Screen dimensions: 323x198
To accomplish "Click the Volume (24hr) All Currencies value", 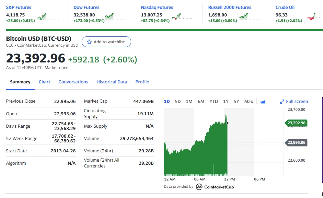I will click(x=146, y=163).
